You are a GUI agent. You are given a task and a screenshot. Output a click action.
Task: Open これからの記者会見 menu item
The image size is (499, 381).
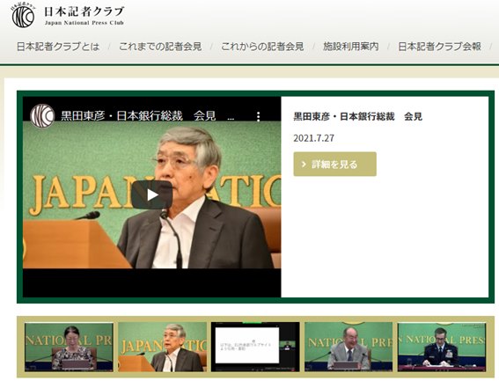pos(262,47)
